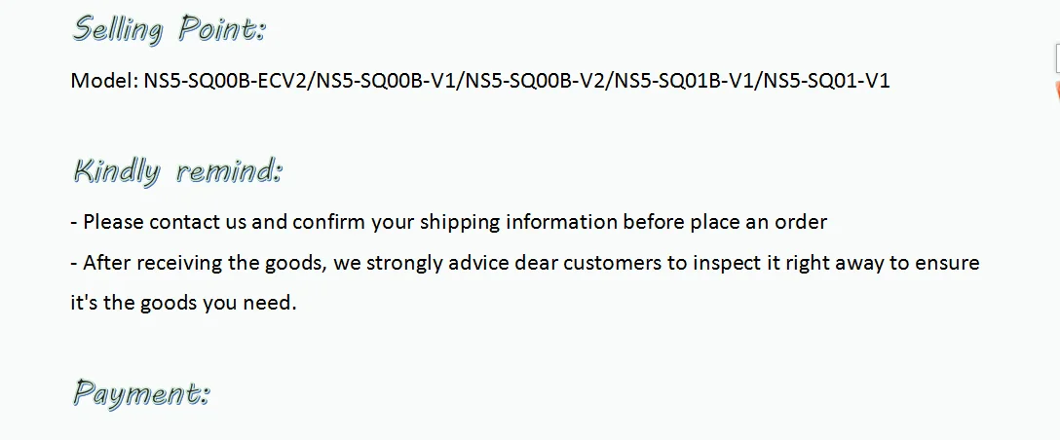
Task: Select model number NS5-SQ00B-V2
Action: click(x=536, y=81)
